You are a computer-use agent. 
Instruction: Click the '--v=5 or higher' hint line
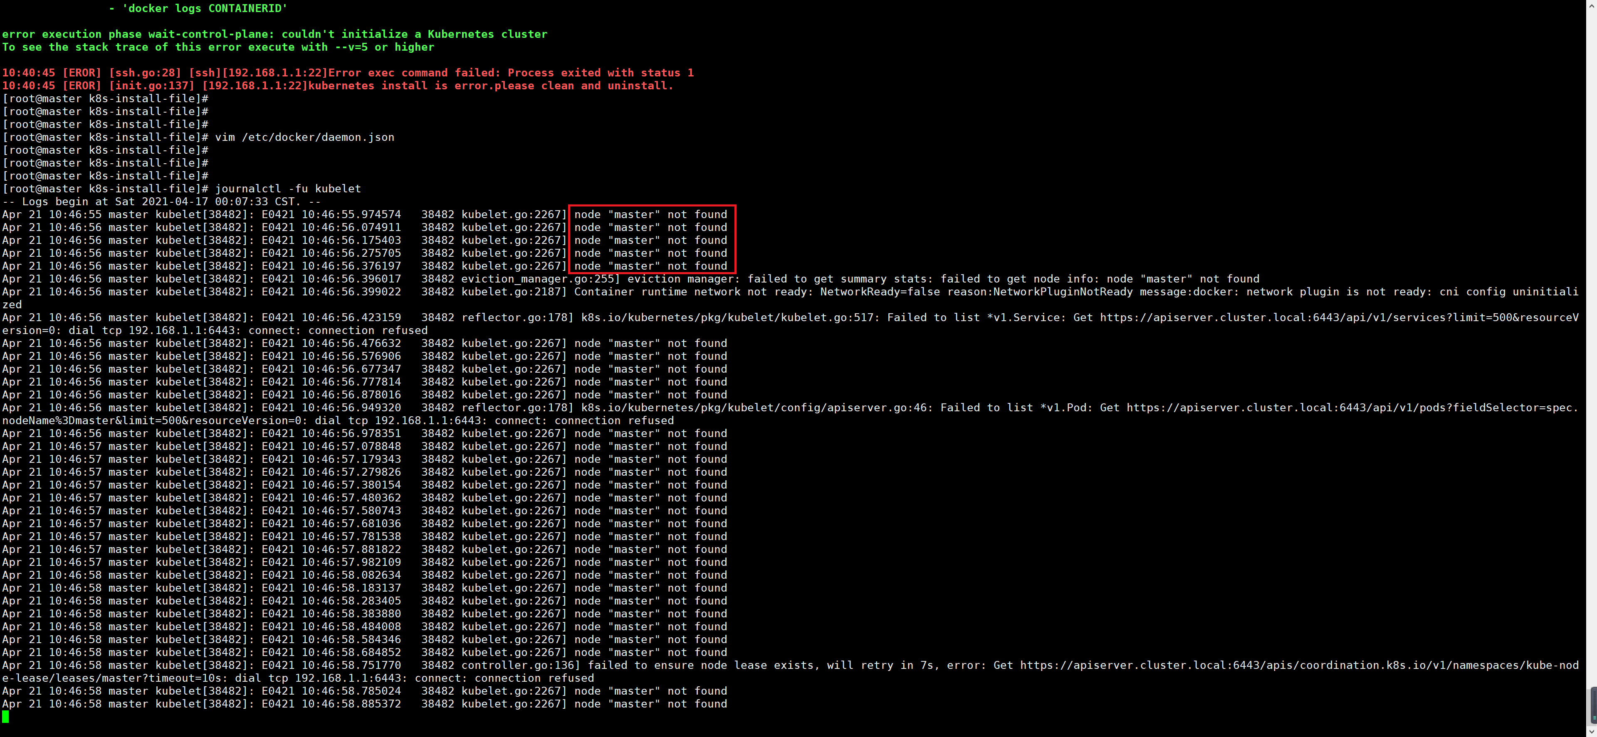pos(384,48)
